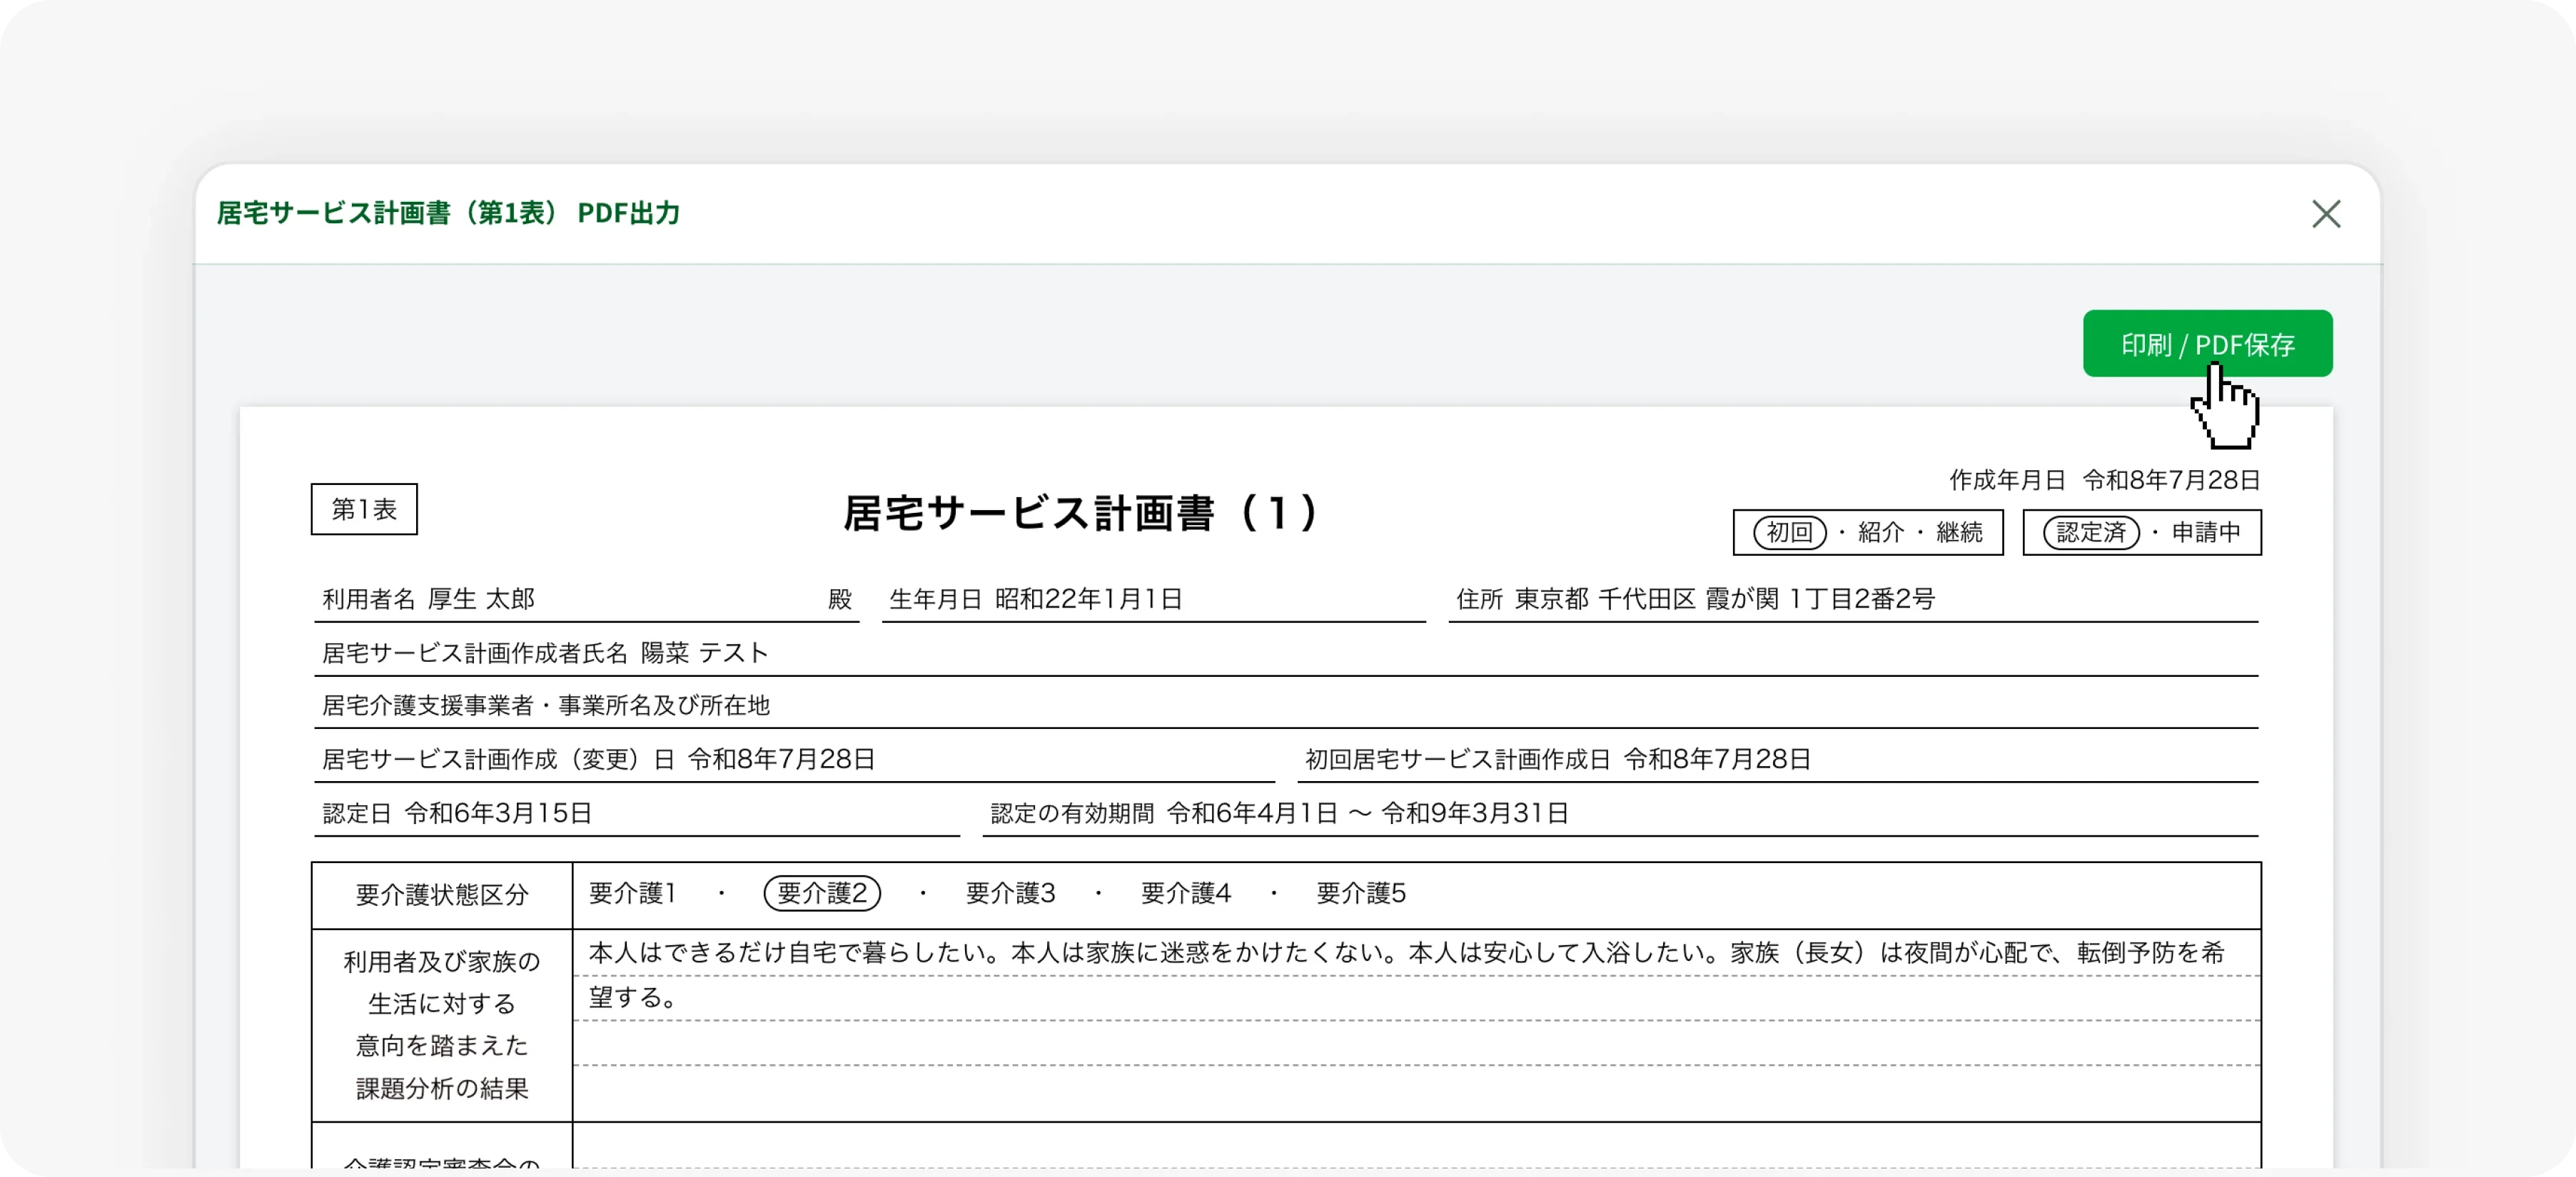This screenshot has width=2576, height=1177.
Task: Click the dialog title 居宅サービス計画書（第1表）PDF出力
Action: [448, 213]
